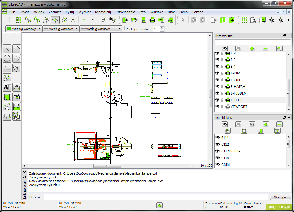The image size is (294, 212).
Task: Expand the toolbar overflow chevron
Action: pos(289,20)
